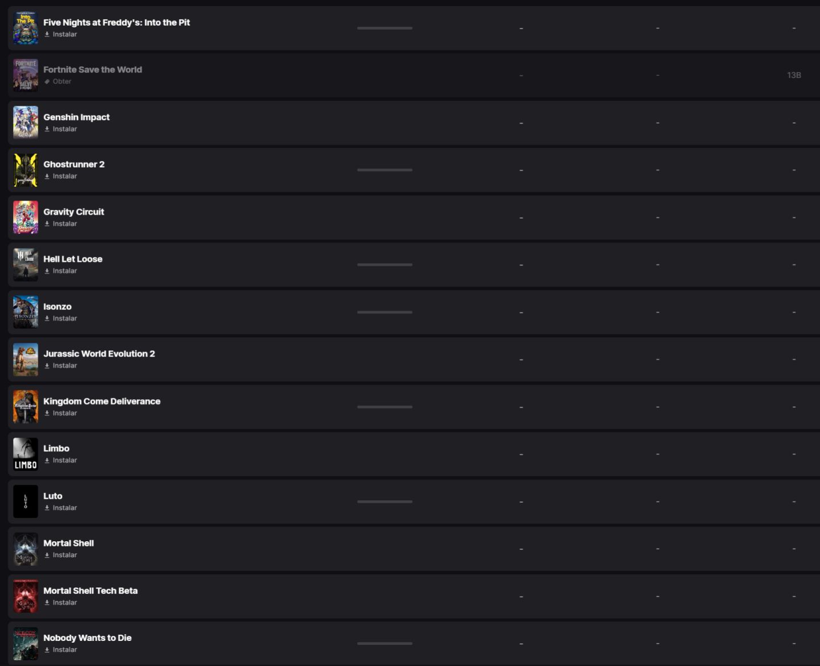820x666 pixels.
Task: Open the Mortal Shell game title
Action: (69, 544)
